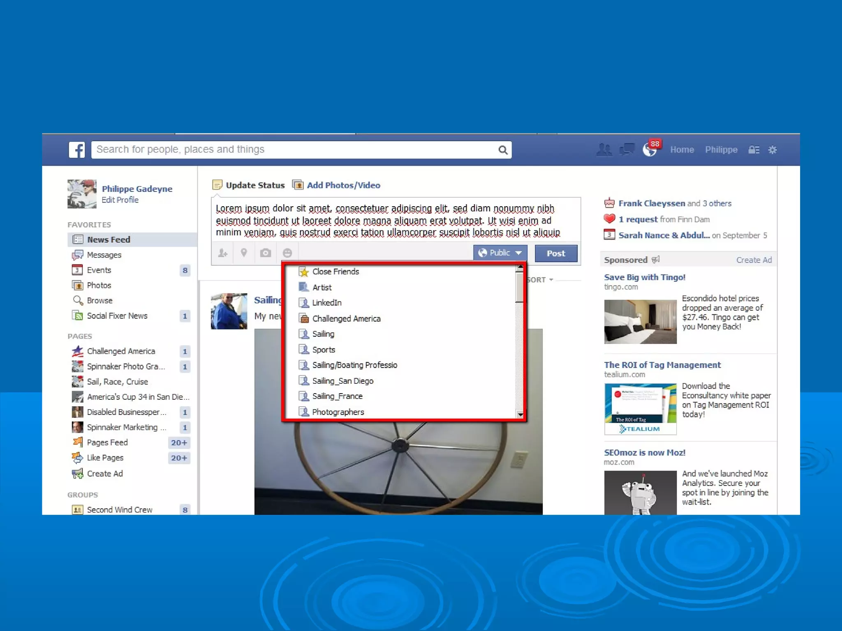Open notifications globe with 88 badge
Screen dimensions: 842x631
pyautogui.click(x=650, y=150)
